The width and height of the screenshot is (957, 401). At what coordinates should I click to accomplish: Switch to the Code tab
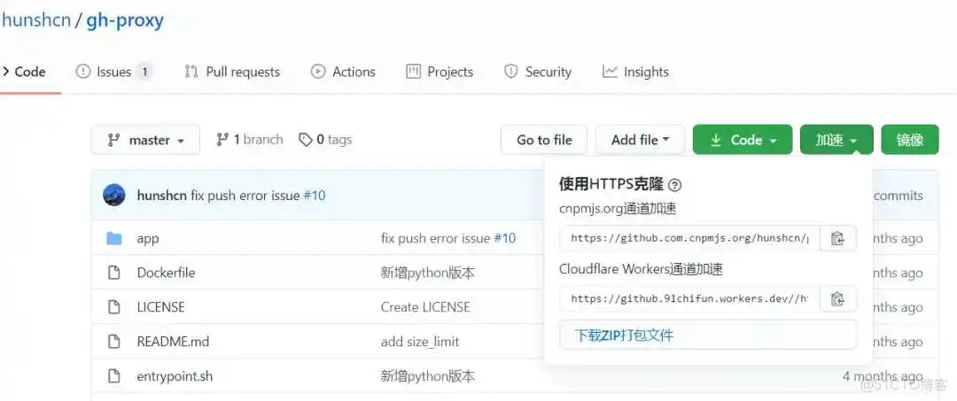pyautogui.click(x=25, y=72)
